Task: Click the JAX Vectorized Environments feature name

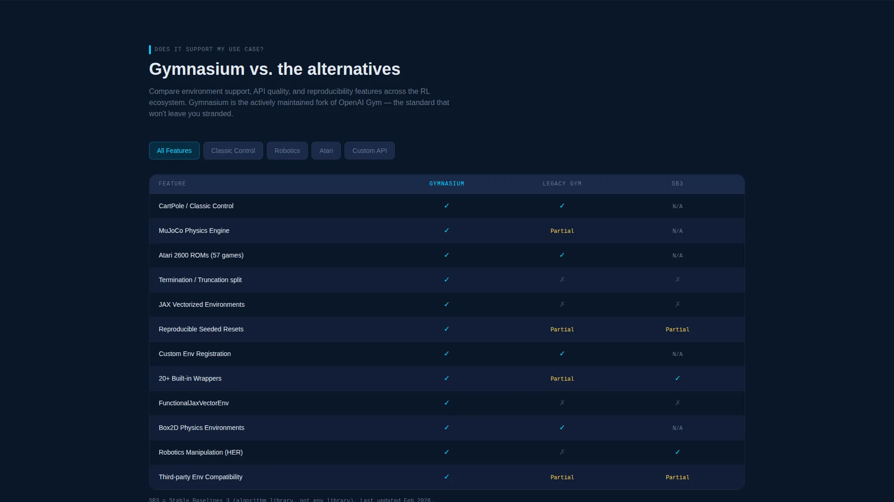Action: pos(202,304)
